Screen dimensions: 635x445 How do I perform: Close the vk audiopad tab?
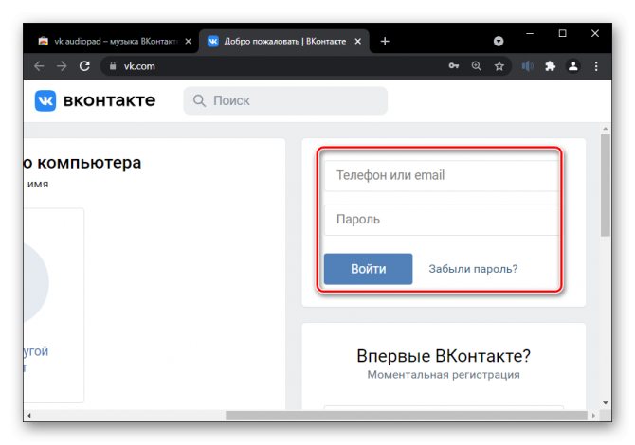(188, 42)
